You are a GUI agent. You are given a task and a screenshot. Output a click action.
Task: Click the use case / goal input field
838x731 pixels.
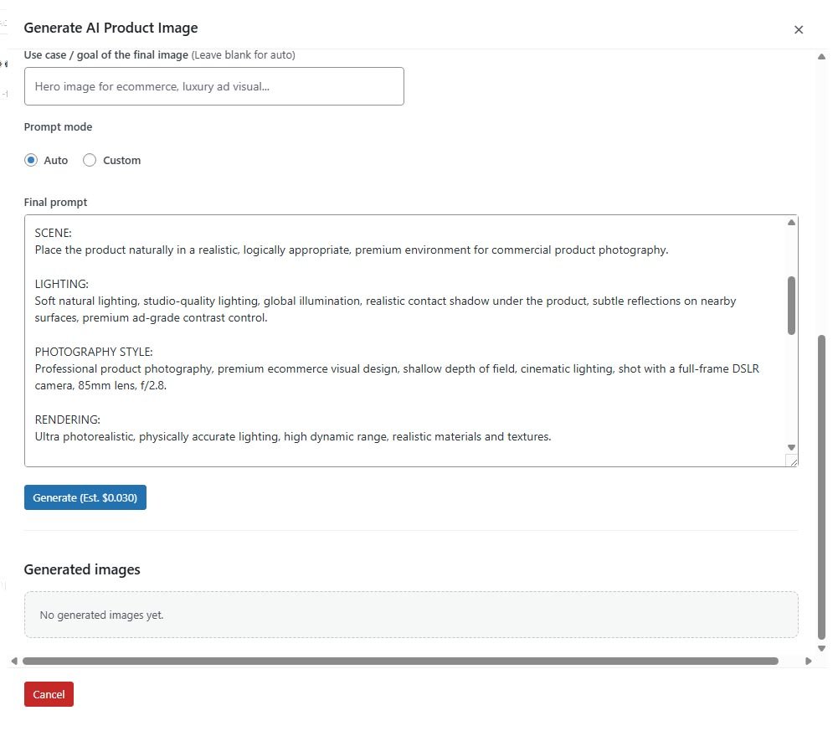coord(213,86)
